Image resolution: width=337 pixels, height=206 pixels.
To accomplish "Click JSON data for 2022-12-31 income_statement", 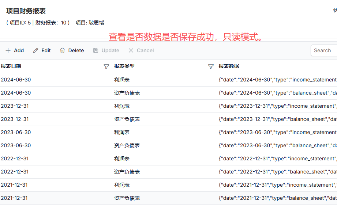I will [278, 159].
